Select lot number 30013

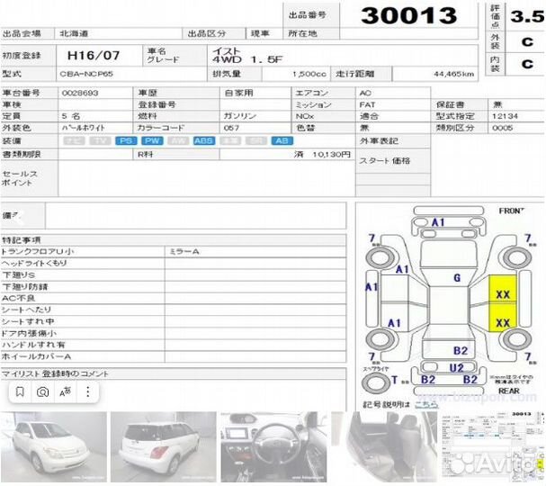pos(408,15)
